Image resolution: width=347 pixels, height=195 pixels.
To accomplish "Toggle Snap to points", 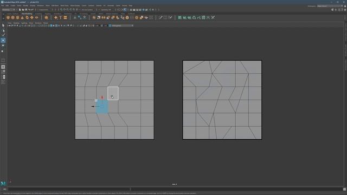I will (x=67, y=10).
